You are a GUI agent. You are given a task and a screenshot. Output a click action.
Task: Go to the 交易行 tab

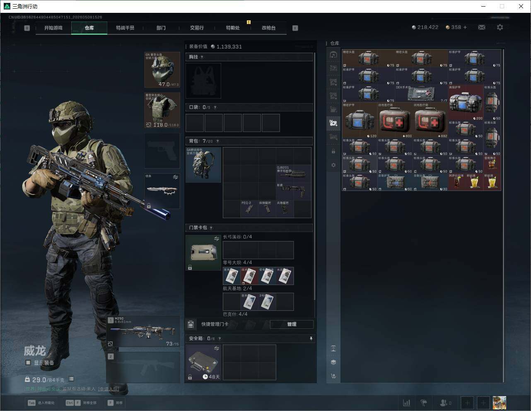[x=197, y=28]
